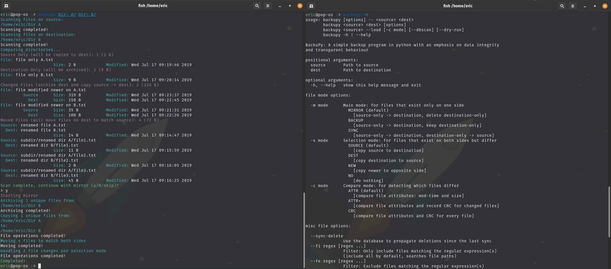Click 'file only A.txt' in left terminal
611x269 pixels.
point(34,60)
